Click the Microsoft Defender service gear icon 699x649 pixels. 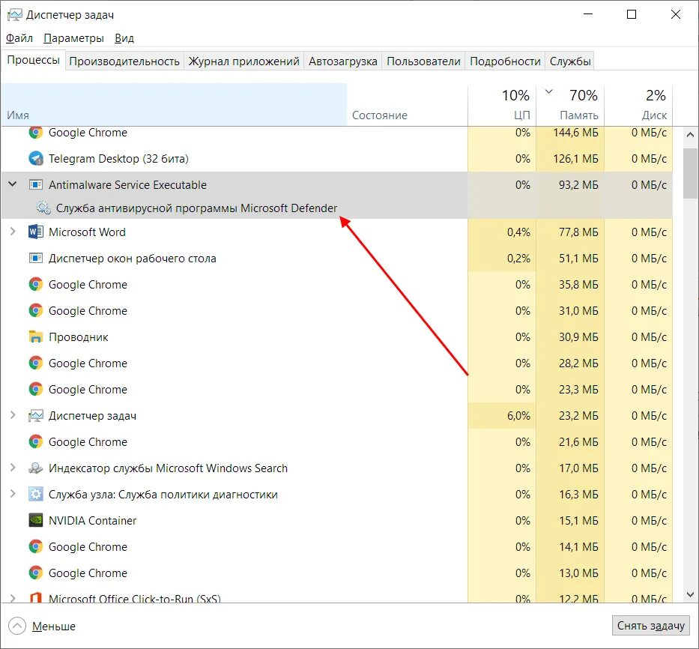pos(43,208)
